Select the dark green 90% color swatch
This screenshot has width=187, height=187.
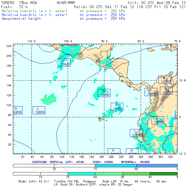164,174
